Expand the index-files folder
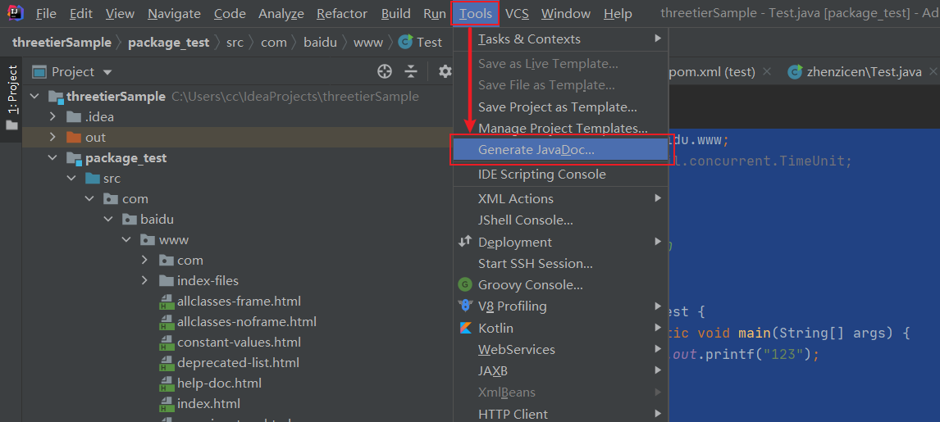This screenshot has width=940, height=422. [145, 280]
